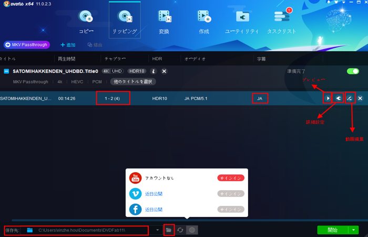
Task: Remove the source via X beside info icon
Action: point(164,71)
